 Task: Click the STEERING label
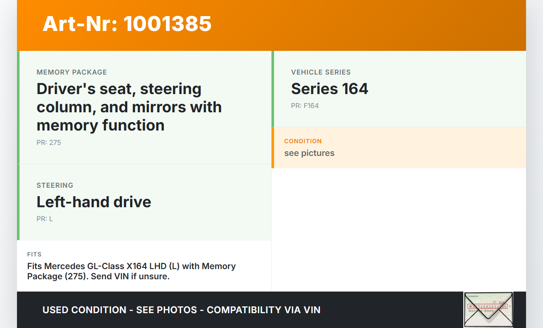(x=55, y=185)
